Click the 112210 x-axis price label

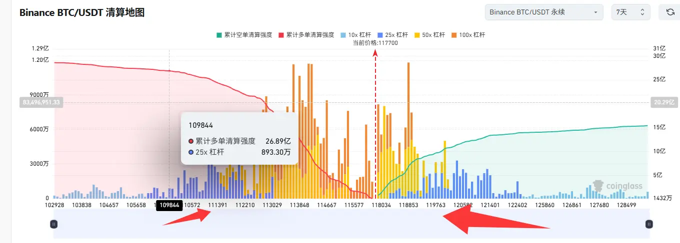pos(245,205)
